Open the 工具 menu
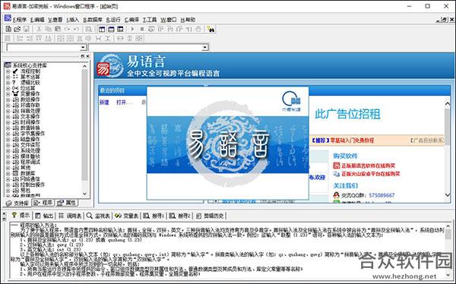The width and height of the screenshot is (456, 284). point(150,20)
